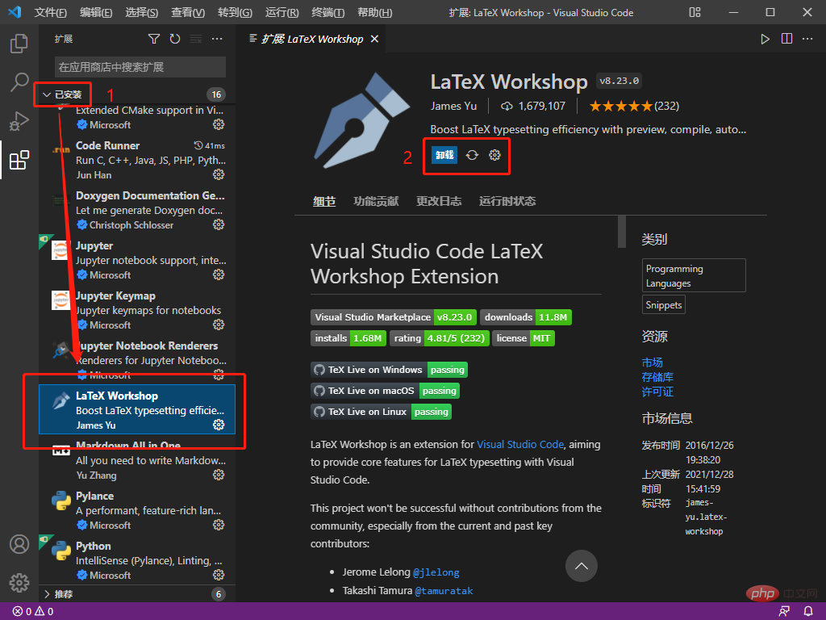Open Run and Debug view
The width and height of the screenshot is (826, 620).
(x=19, y=121)
